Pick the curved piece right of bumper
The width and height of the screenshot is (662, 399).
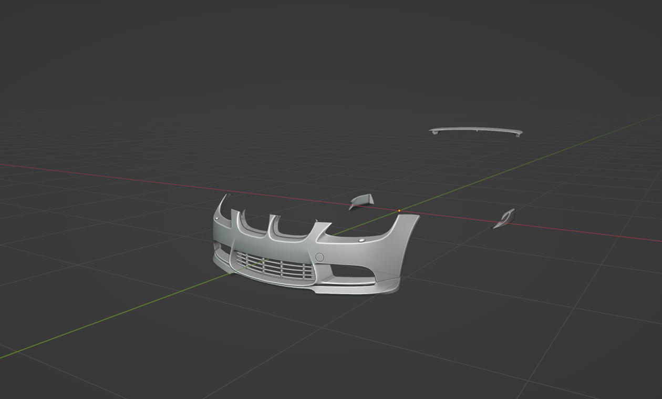click(505, 218)
